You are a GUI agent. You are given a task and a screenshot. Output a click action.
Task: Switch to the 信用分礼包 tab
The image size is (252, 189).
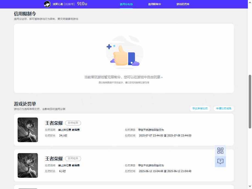(x=126, y=4)
